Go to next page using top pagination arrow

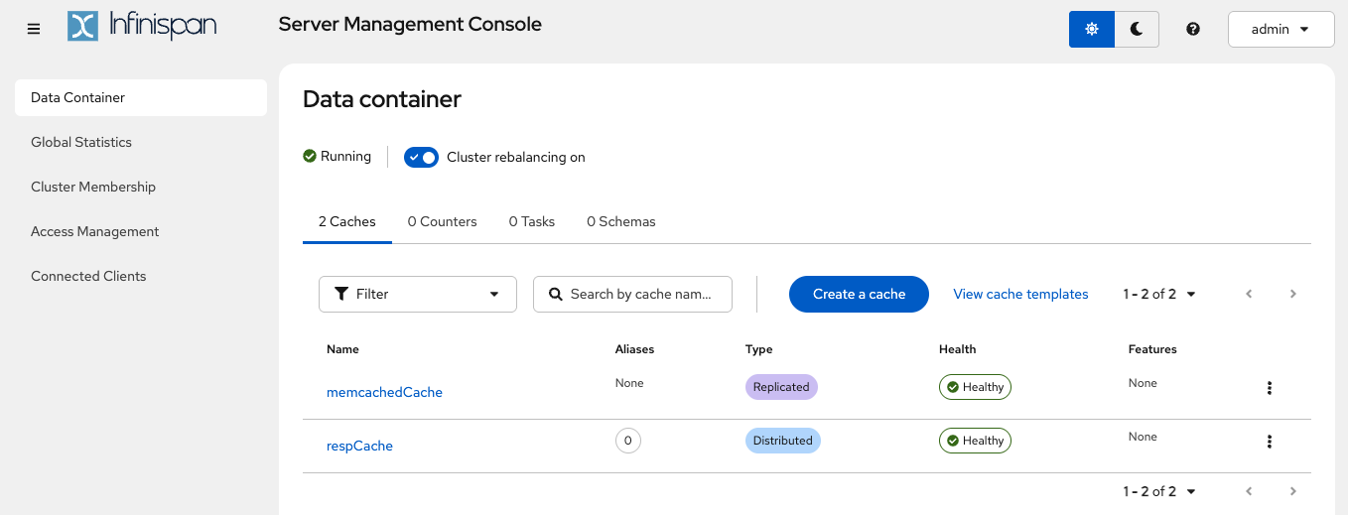(1292, 294)
